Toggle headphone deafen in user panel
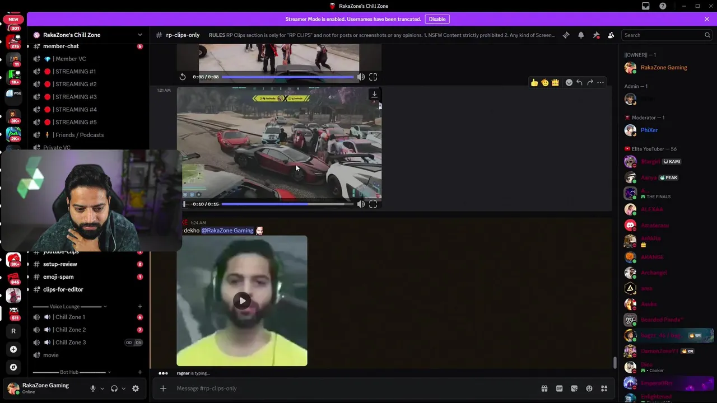 pyautogui.click(x=114, y=388)
